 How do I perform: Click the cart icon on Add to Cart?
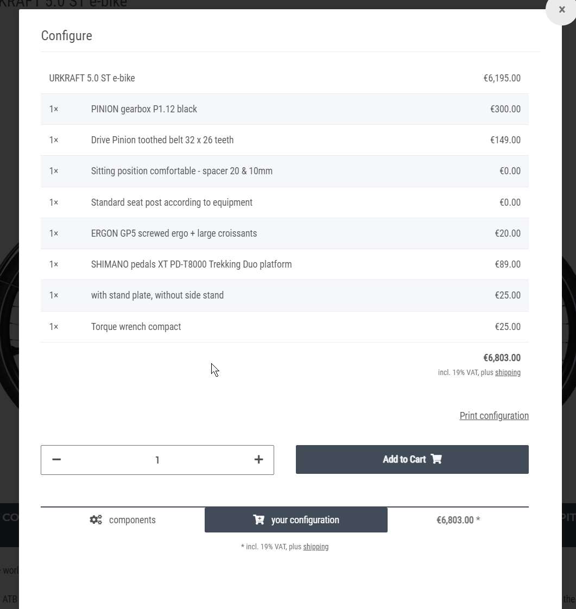click(436, 459)
